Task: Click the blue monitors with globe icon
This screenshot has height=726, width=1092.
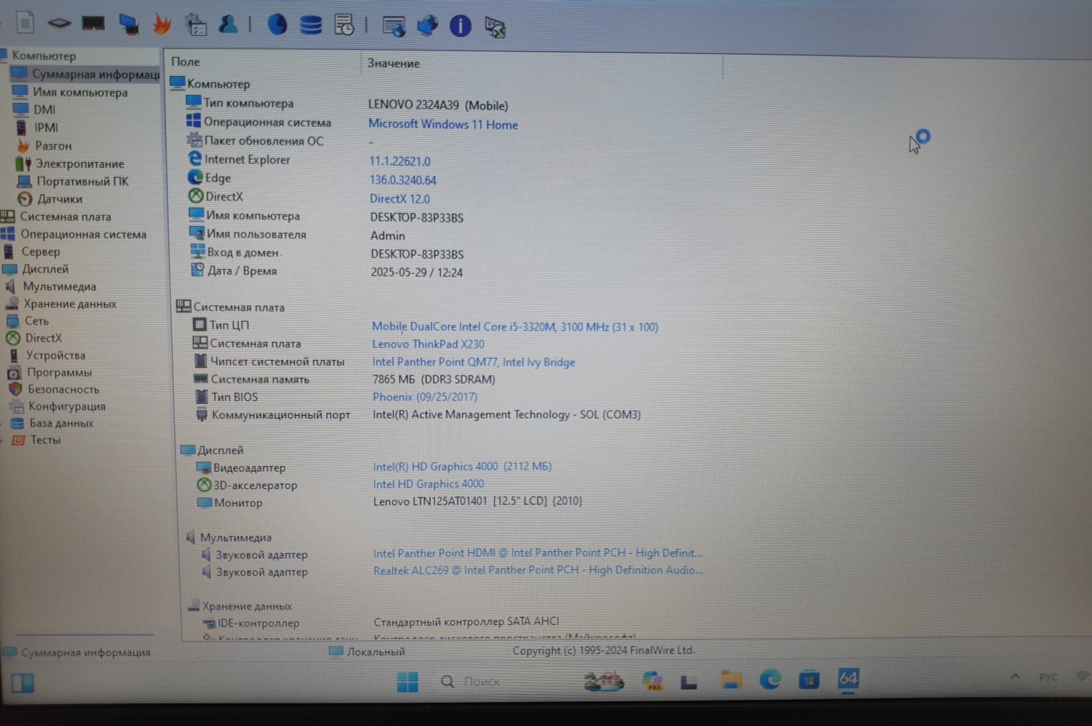Action: pyautogui.click(x=428, y=26)
